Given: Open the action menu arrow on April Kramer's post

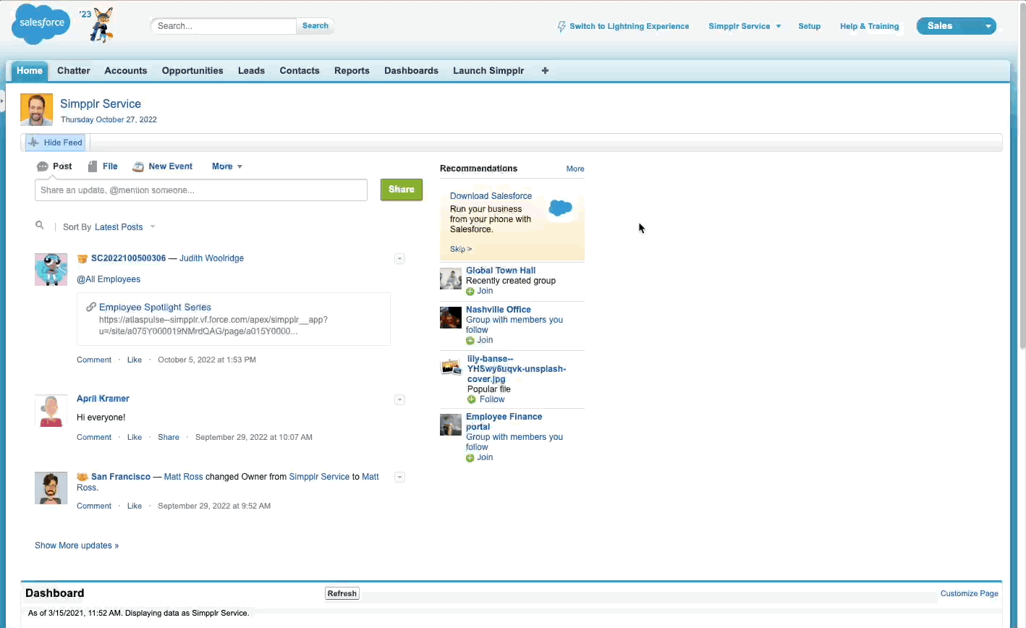Looking at the screenshot, I should click(x=399, y=400).
